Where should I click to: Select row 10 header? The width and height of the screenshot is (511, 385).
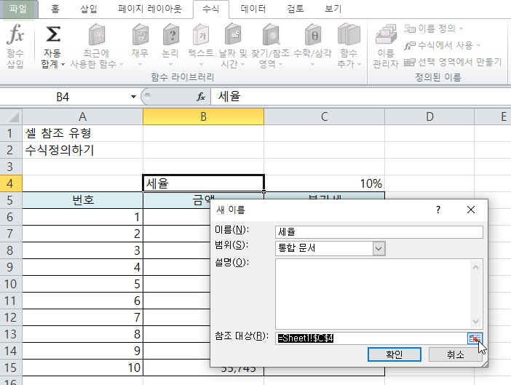coord(10,284)
